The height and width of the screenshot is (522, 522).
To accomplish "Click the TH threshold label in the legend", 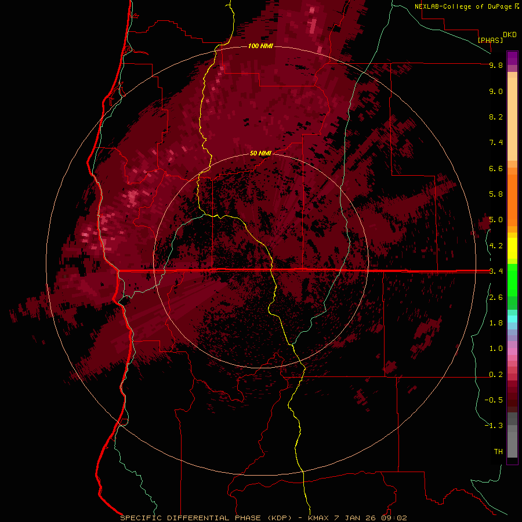I will pyautogui.click(x=498, y=452).
